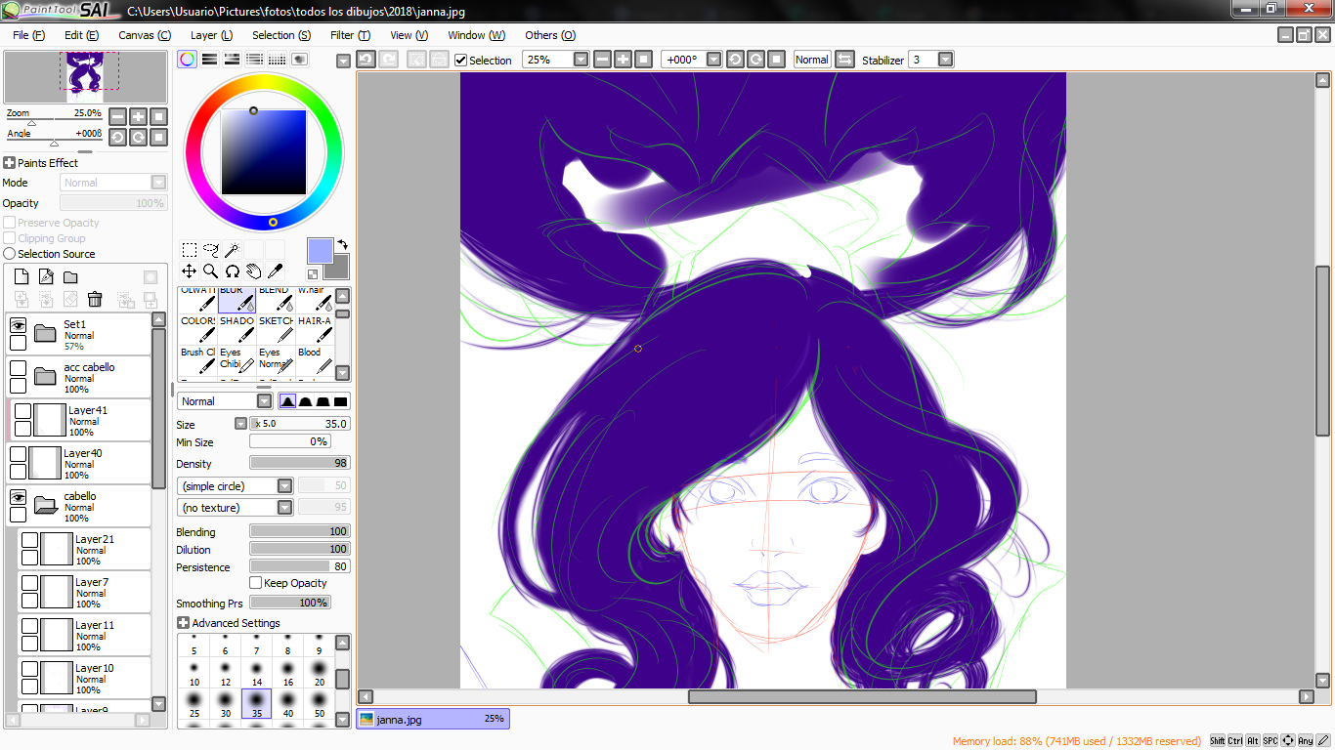The height and width of the screenshot is (750, 1335).
Task: Zoom out using toolbar minus button
Action: [x=602, y=60]
